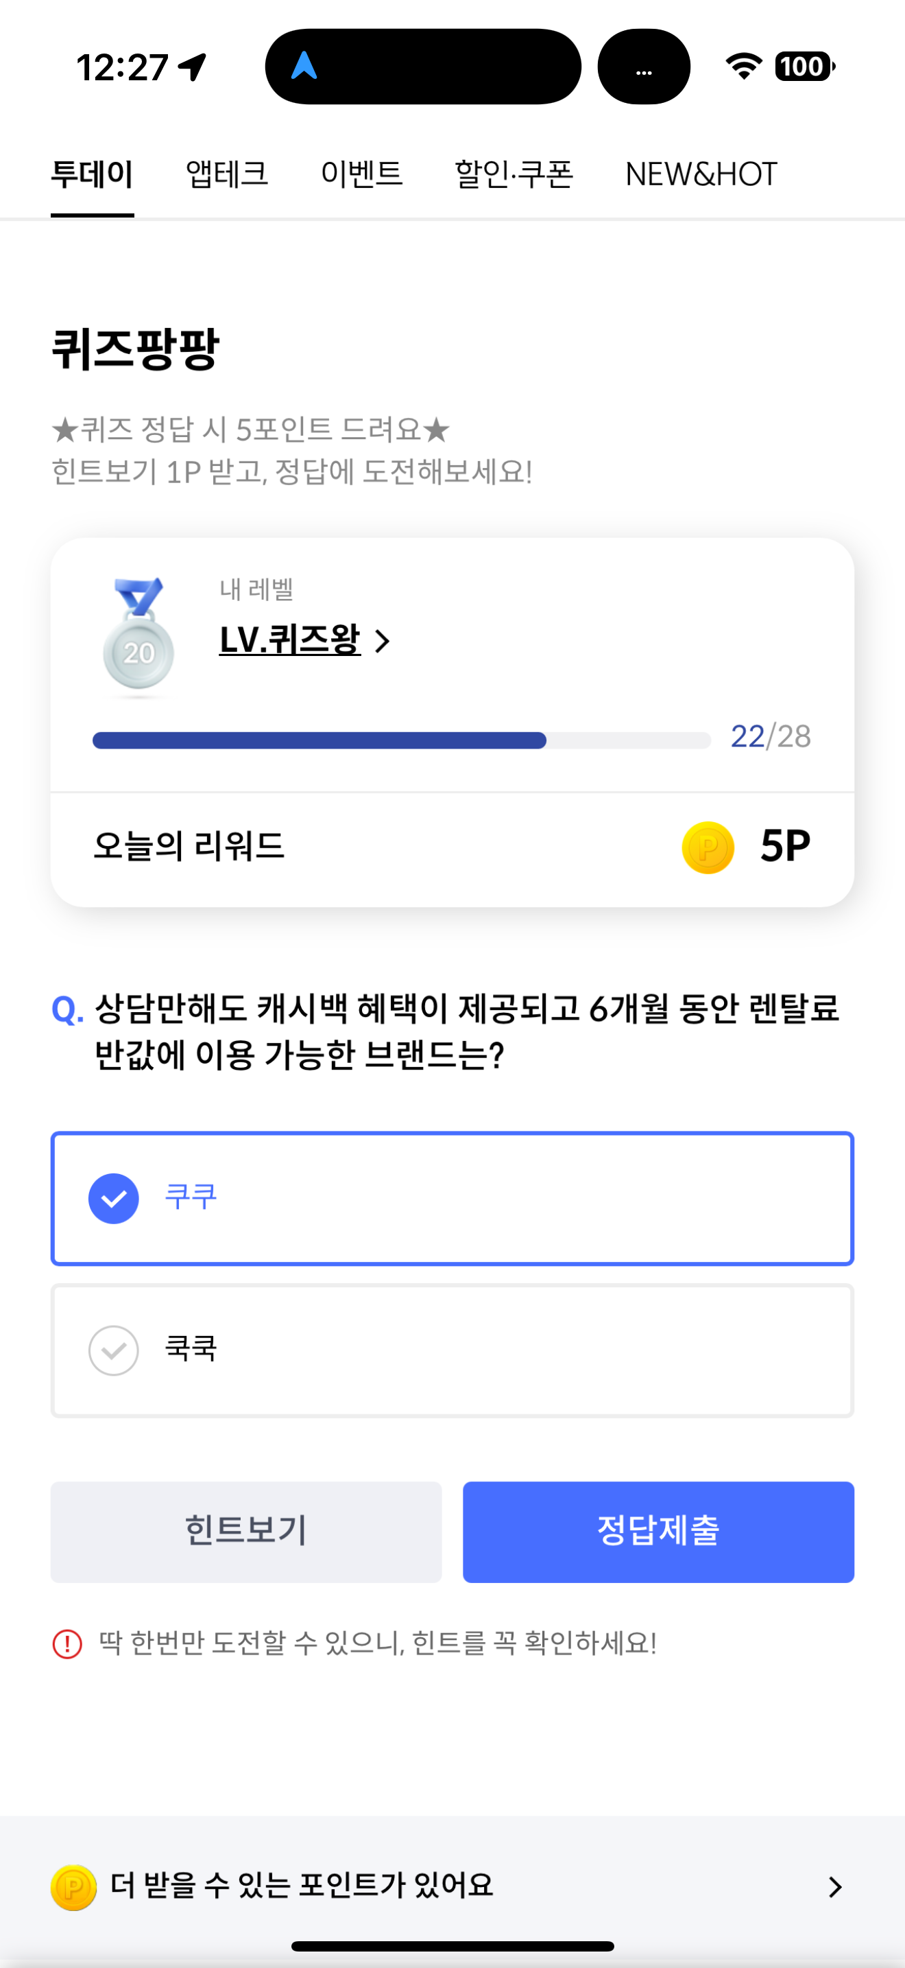The height and width of the screenshot is (1968, 905).
Task: Tap the gold coin icon in bottom banner
Action: 73,1887
